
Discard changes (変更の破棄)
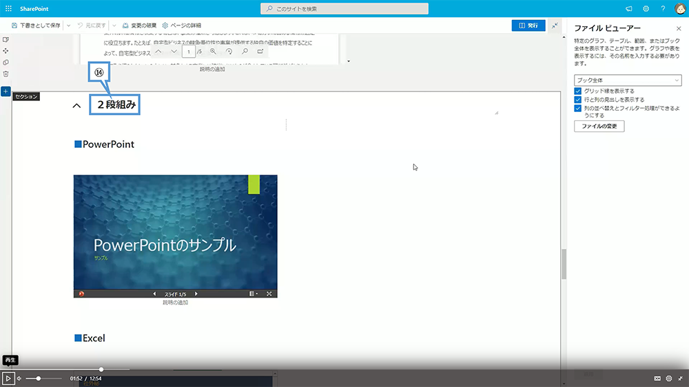tap(139, 25)
